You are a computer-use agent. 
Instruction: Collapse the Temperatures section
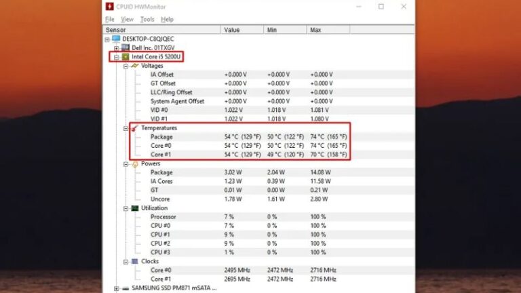point(126,129)
